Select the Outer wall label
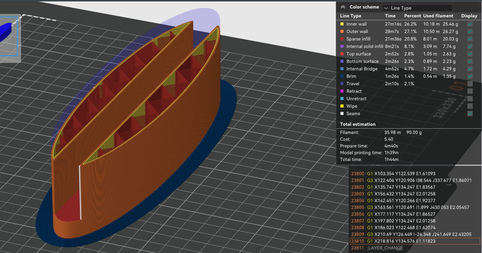The height and width of the screenshot is (253, 482). (357, 32)
